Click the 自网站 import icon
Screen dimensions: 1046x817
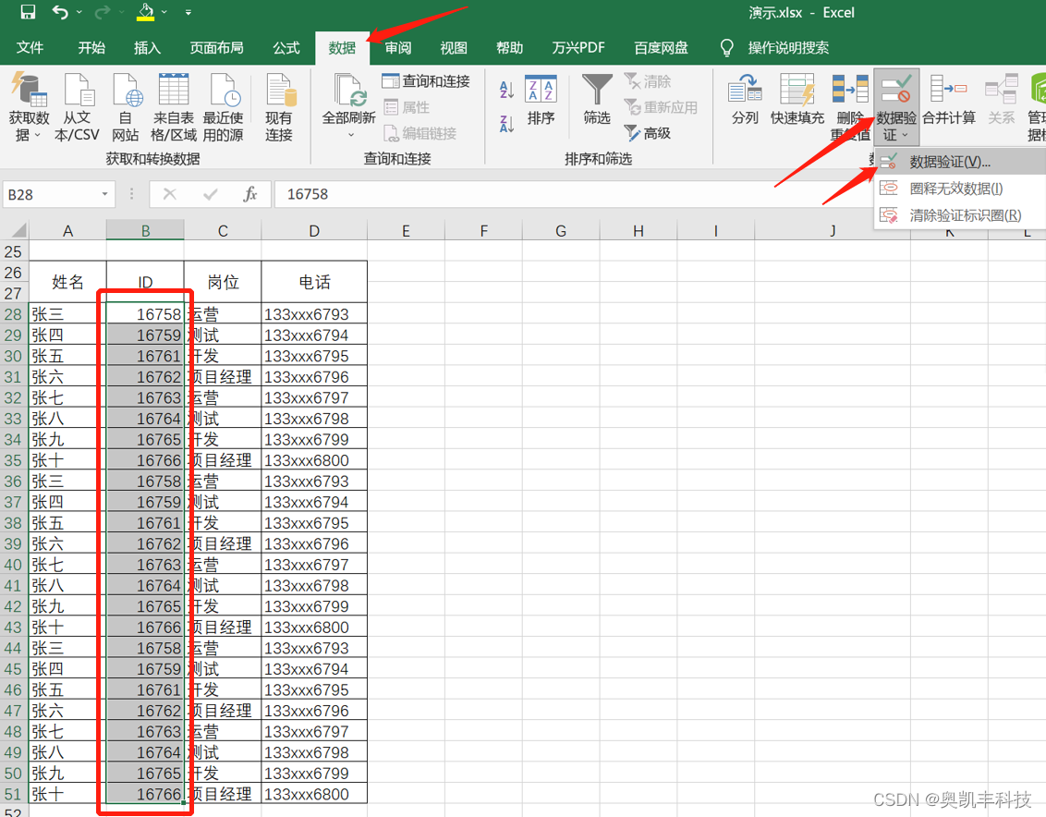126,107
